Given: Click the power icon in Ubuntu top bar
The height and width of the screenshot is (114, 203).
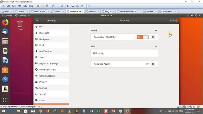Looking at the screenshot, I should (x=196, y=16).
